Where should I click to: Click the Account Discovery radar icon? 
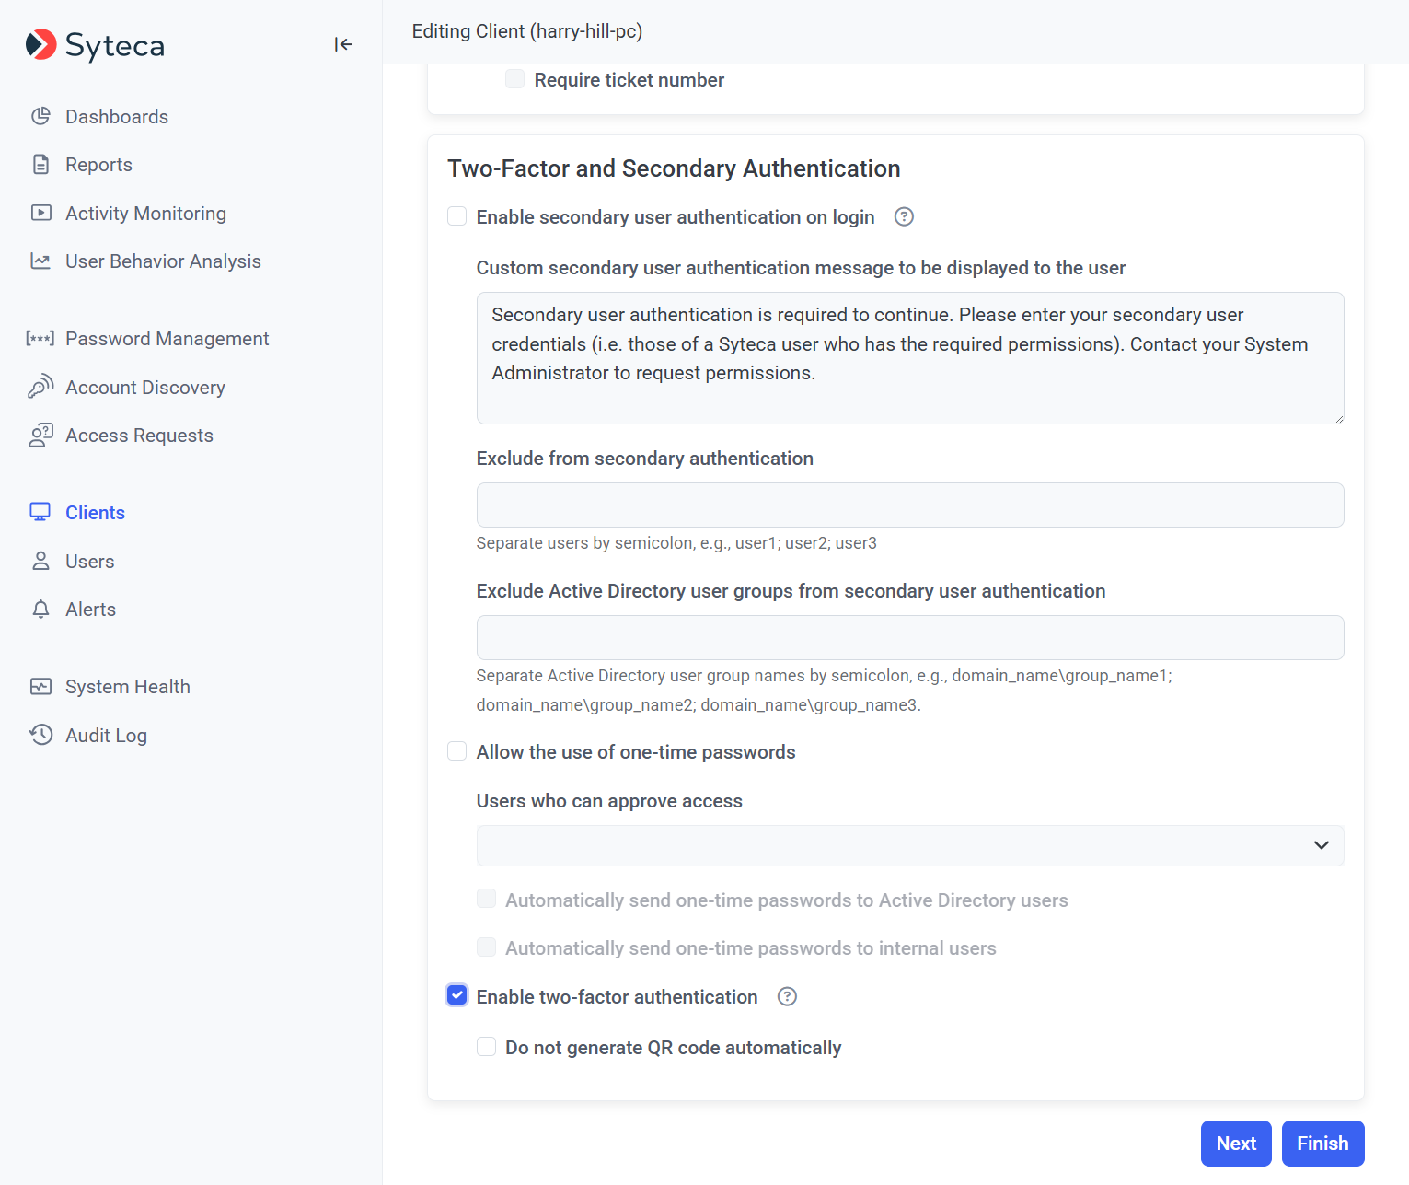(x=40, y=388)
